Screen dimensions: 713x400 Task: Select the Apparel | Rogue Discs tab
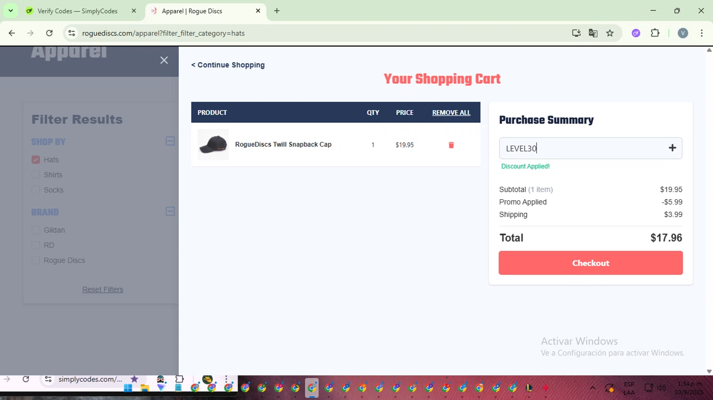(x=205, y=11)
